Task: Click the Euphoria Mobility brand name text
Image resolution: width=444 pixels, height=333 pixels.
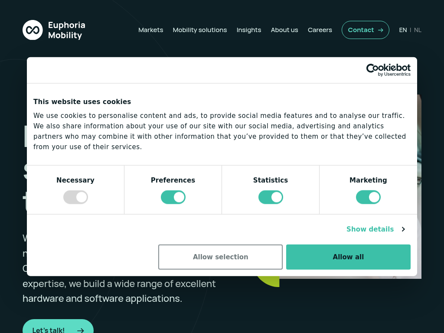Action: click(66, 30)
